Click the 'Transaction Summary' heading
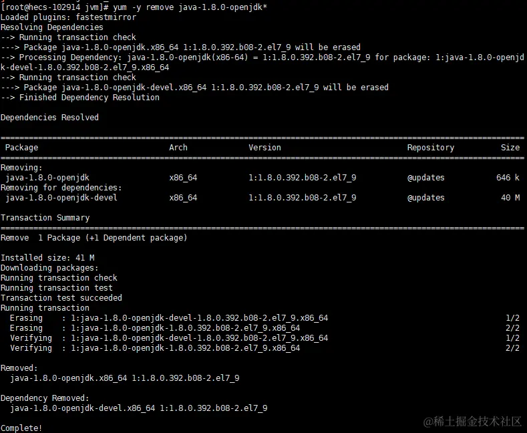 (x=45, y=218)
